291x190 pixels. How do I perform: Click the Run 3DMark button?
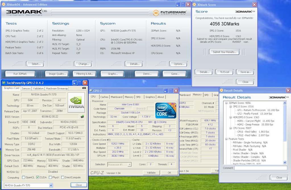coord(20,74)
